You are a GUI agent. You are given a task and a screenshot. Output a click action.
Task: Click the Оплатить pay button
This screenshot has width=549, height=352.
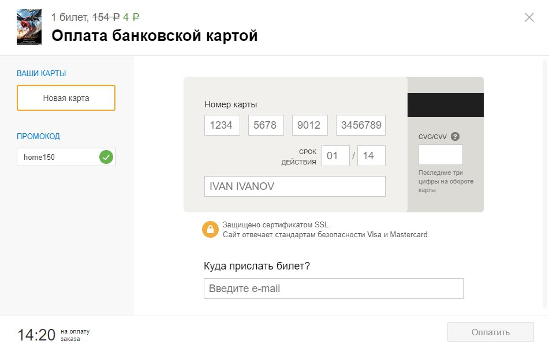click(x=491, y=332)
